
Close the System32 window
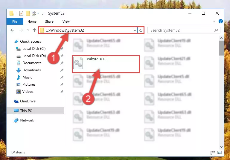[x=217, y=13]
